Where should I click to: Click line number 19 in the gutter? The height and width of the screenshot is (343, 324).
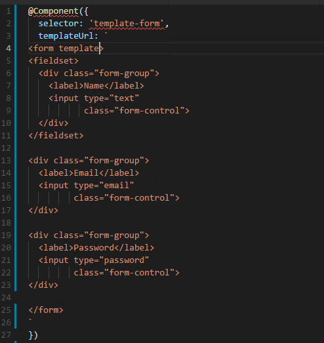point(6,235)
